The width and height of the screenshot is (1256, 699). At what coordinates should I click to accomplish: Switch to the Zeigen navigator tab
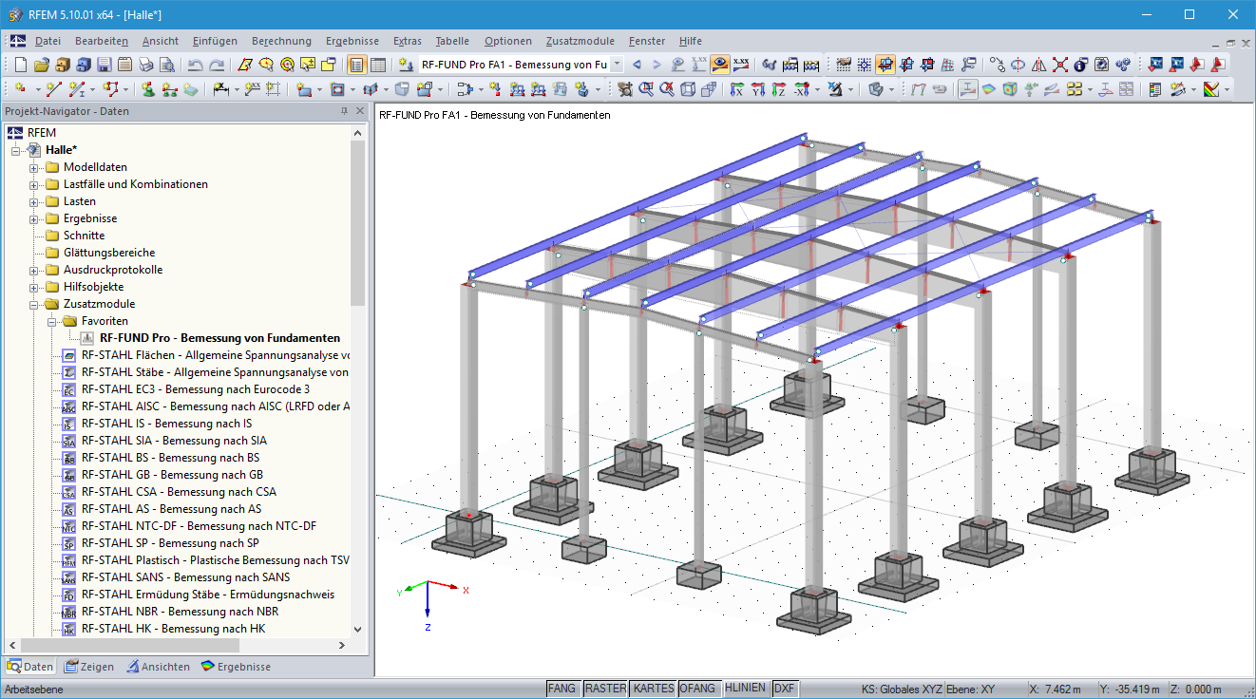[x=89, y=667]
